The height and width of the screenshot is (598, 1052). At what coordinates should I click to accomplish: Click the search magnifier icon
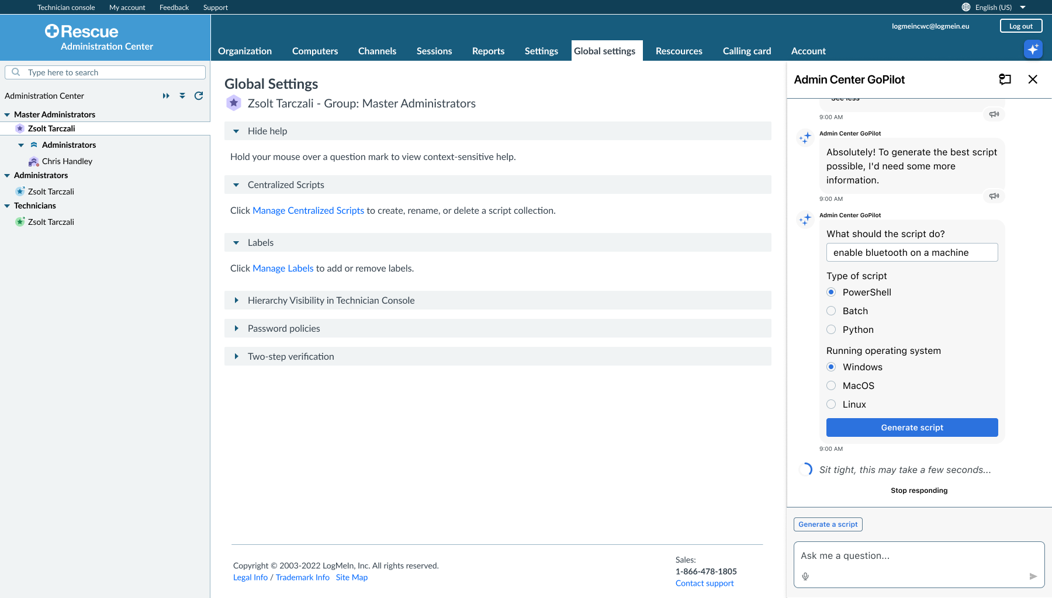[16, 72]
